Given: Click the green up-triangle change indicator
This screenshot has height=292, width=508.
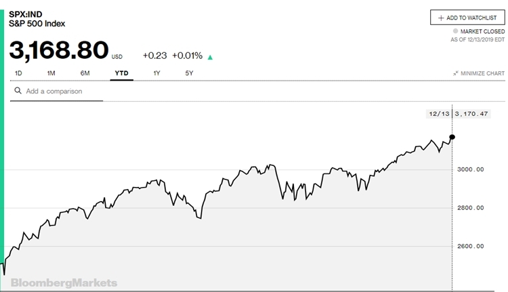Looking at the screenshot, I should coord(210,57).
